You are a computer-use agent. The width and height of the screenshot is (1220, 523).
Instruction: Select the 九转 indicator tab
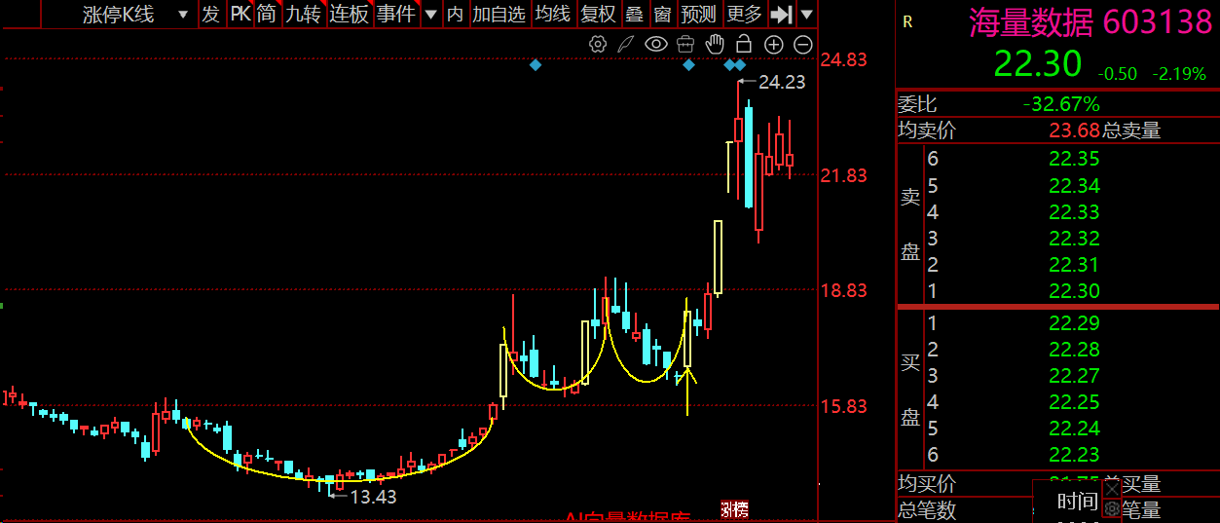[x=303, y=14]
